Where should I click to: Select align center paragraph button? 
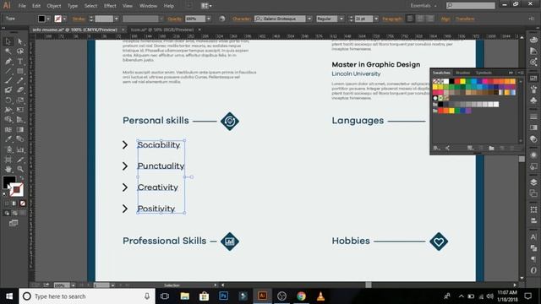click(420, 19)
